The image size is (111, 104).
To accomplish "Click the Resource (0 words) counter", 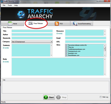I will point(59,34).
